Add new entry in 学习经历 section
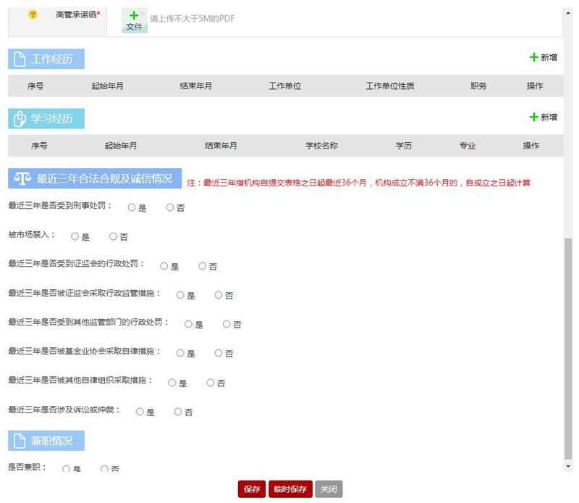The height and width of the screenshot is (503, 579). (x=543, y=117)
